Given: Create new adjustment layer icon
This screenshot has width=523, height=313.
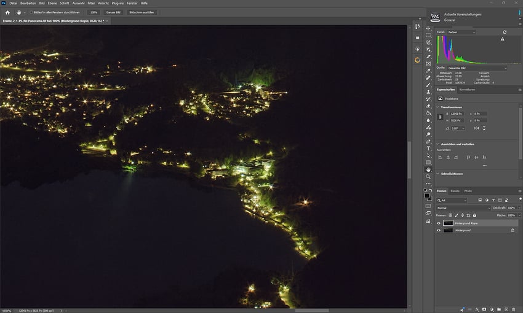Looking at the screenshot, I should pyautogui.click(x=492, y=309).
